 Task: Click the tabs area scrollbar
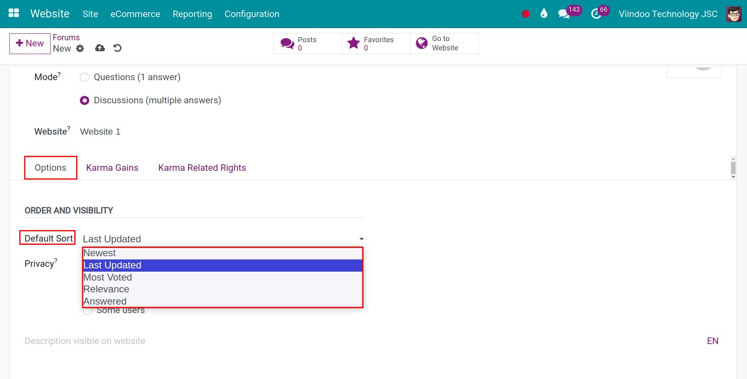point(733,168)
